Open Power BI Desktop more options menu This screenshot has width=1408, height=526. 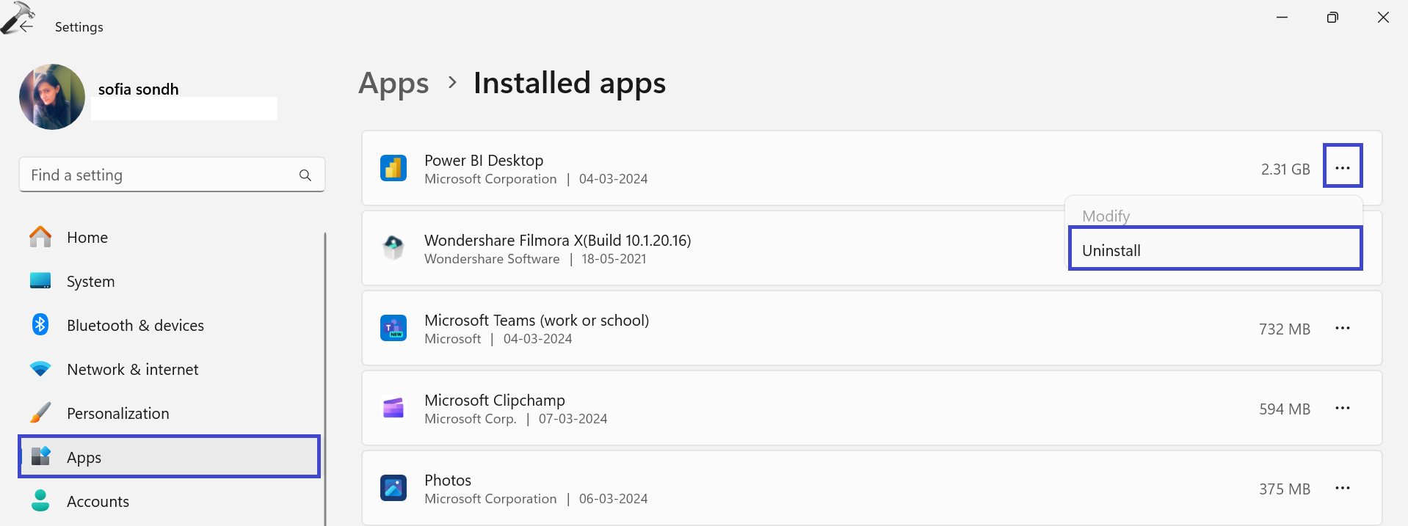tap(1342, 168)
